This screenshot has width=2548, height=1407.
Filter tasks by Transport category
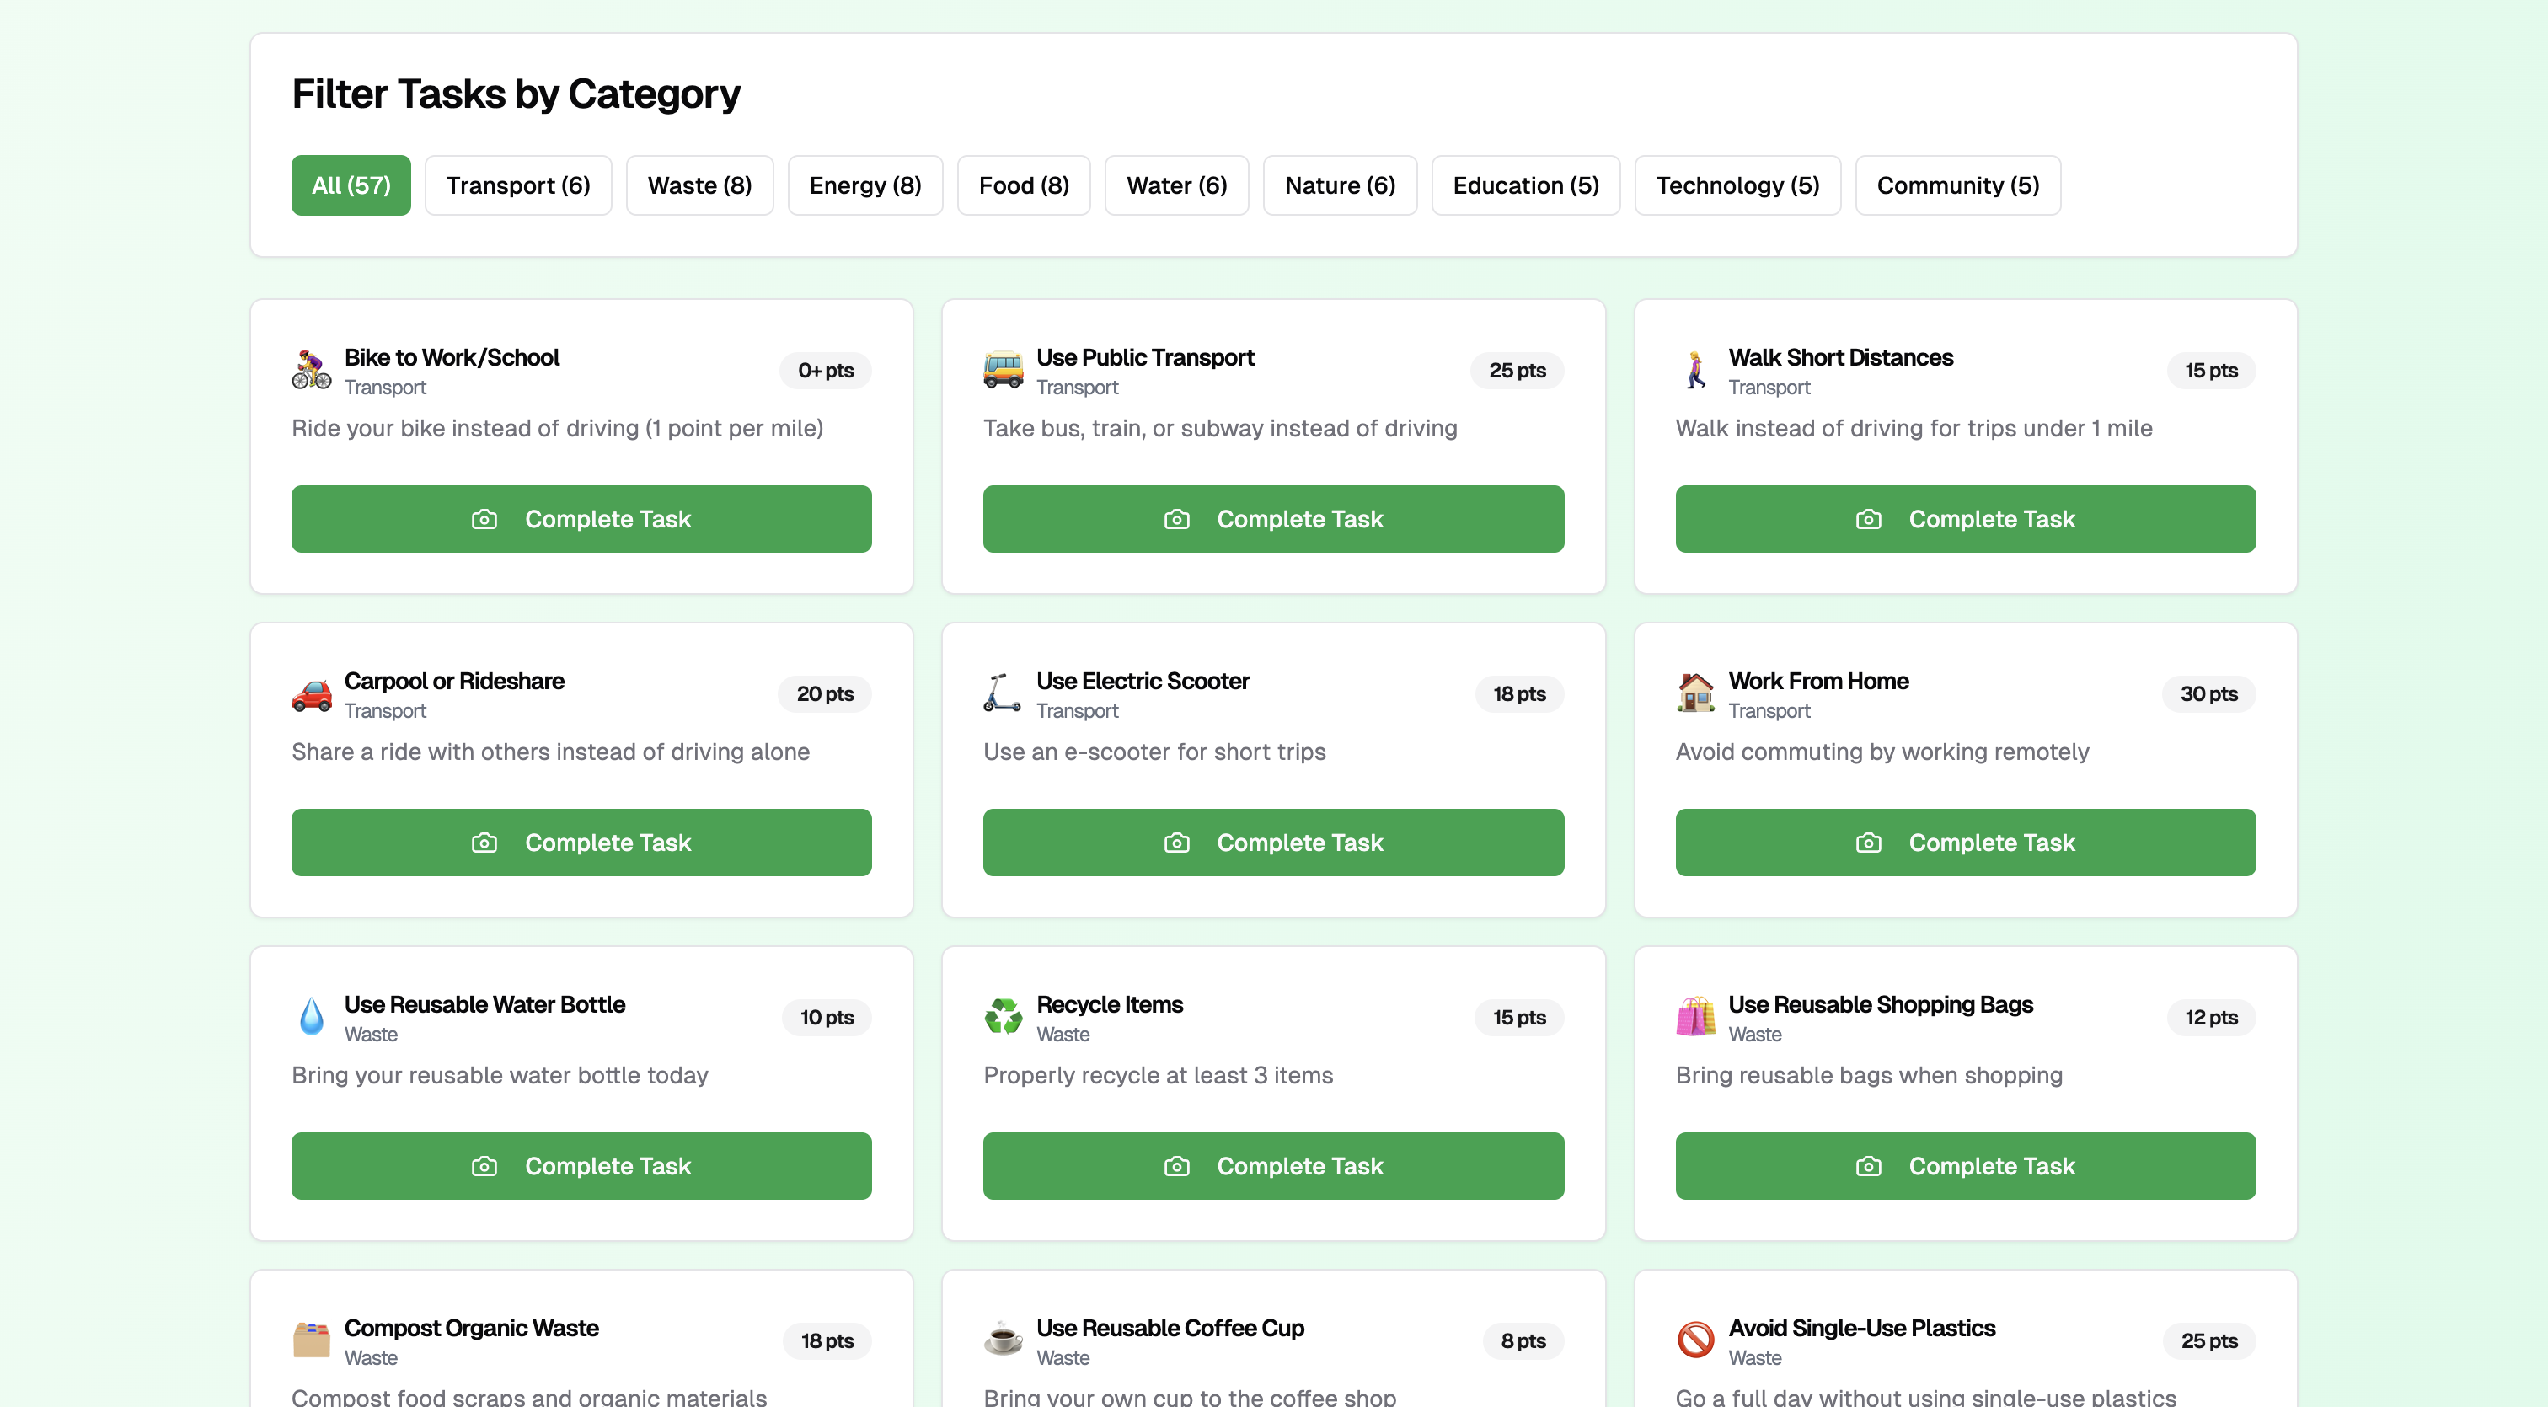[x=518, y=186]
